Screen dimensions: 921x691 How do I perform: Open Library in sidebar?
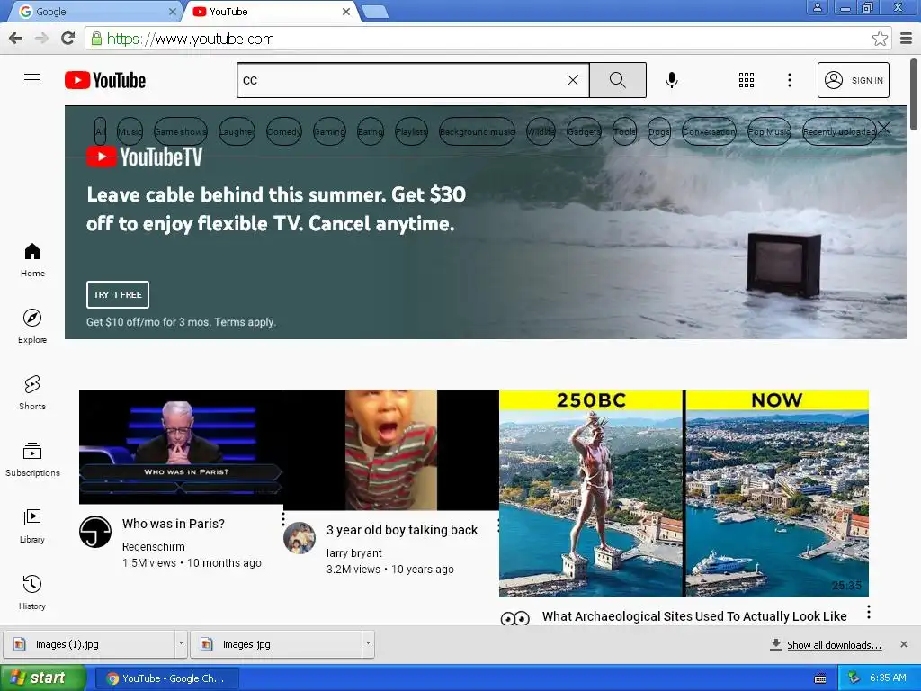pyautogui.click(x=32, y=526)
